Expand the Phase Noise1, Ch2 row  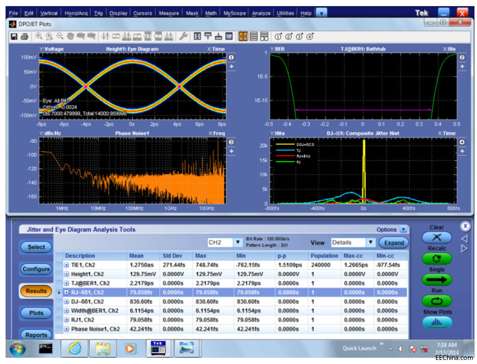66,329
